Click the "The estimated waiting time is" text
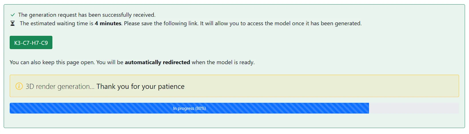469x134 pixels. [x=56, y=23]
